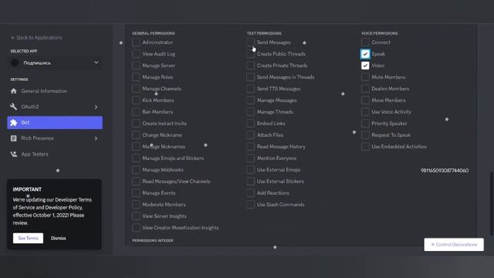This screenshot has width=494, height=278.
Task: Tick the Deafen Members checkbox
Action: point(365,89)
